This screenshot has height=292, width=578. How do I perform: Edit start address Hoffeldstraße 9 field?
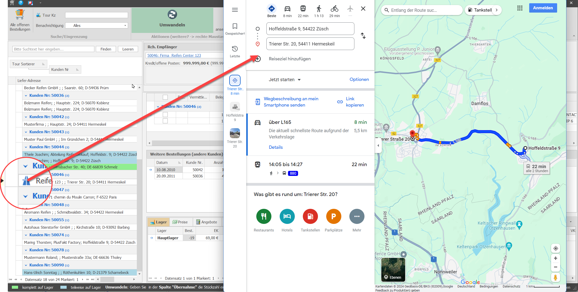[310, 29]
